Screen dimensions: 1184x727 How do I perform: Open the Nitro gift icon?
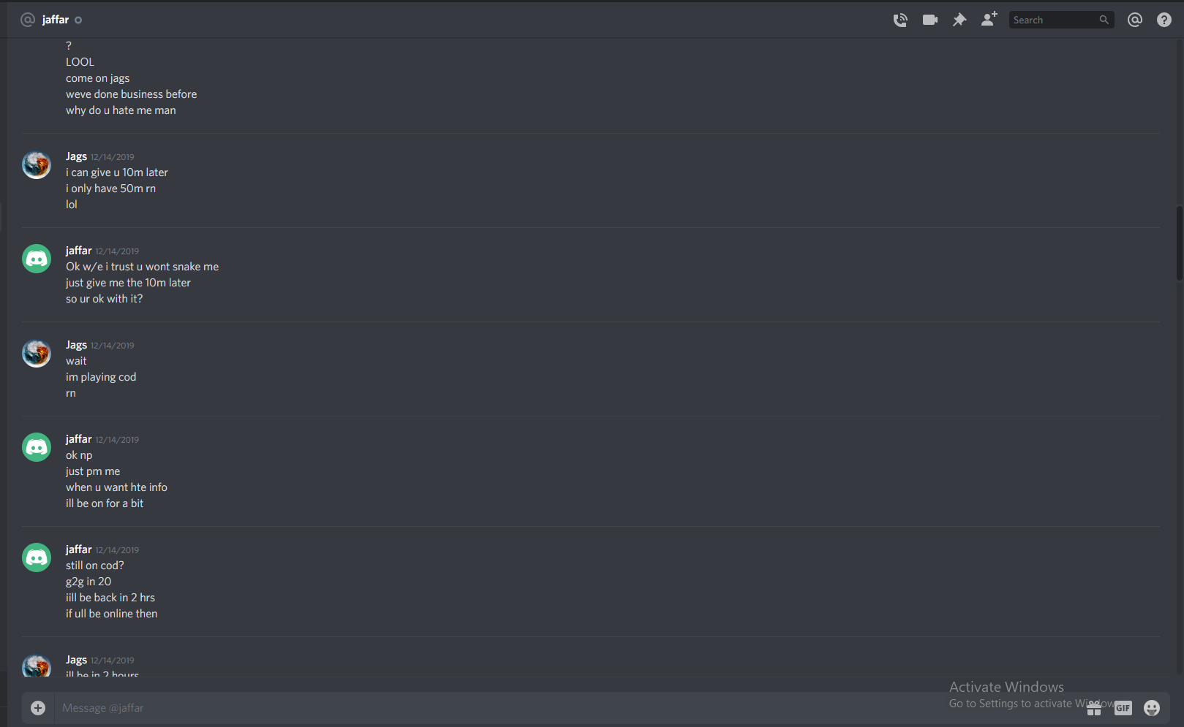tap(1094, 707)
